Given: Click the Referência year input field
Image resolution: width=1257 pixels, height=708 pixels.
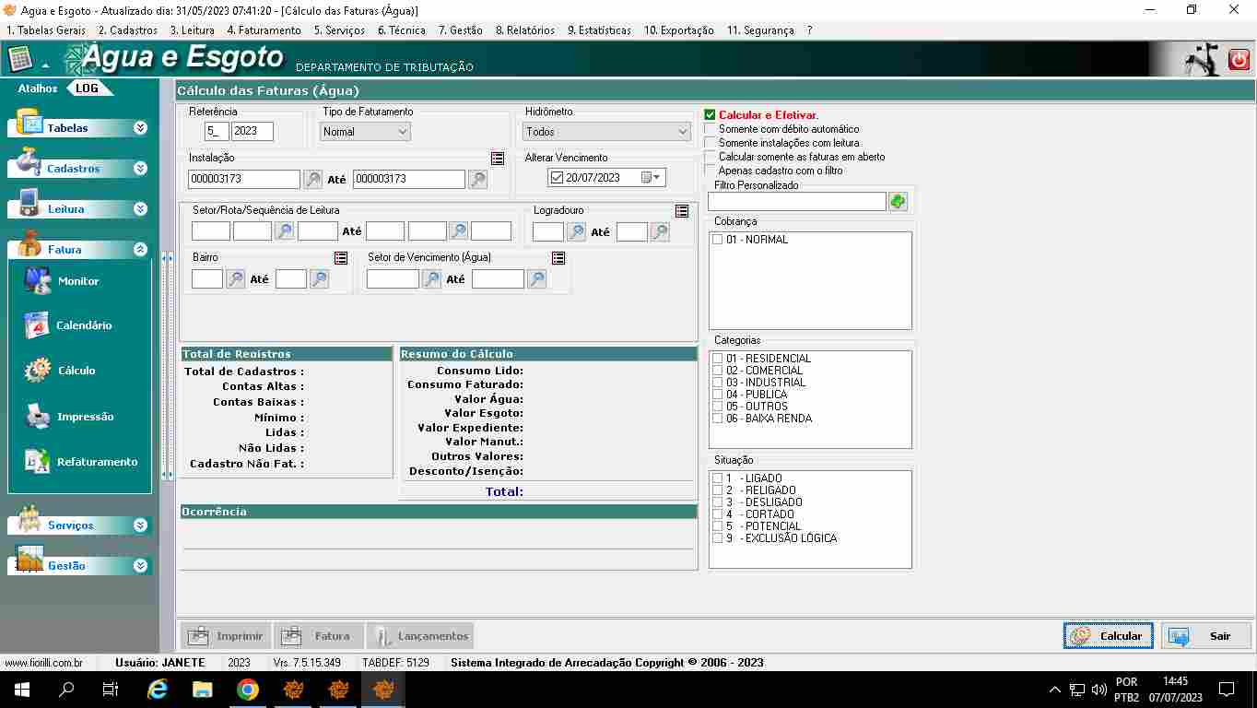Looking at the screenshot, I should pos(252,132).
